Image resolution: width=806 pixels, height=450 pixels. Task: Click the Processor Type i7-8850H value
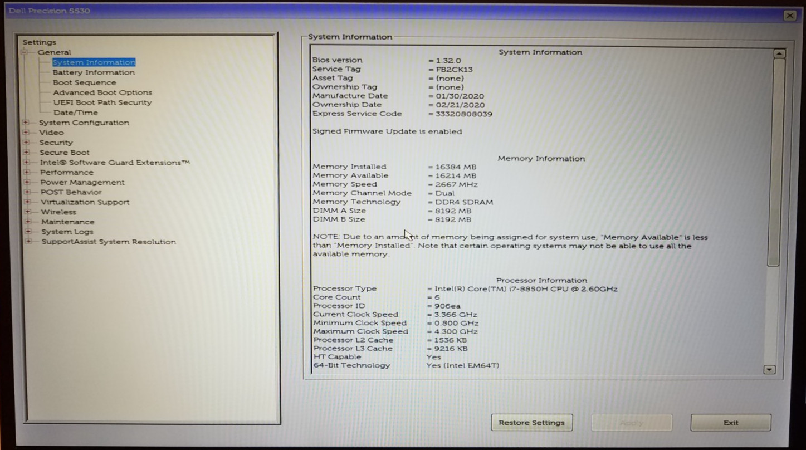526,288
